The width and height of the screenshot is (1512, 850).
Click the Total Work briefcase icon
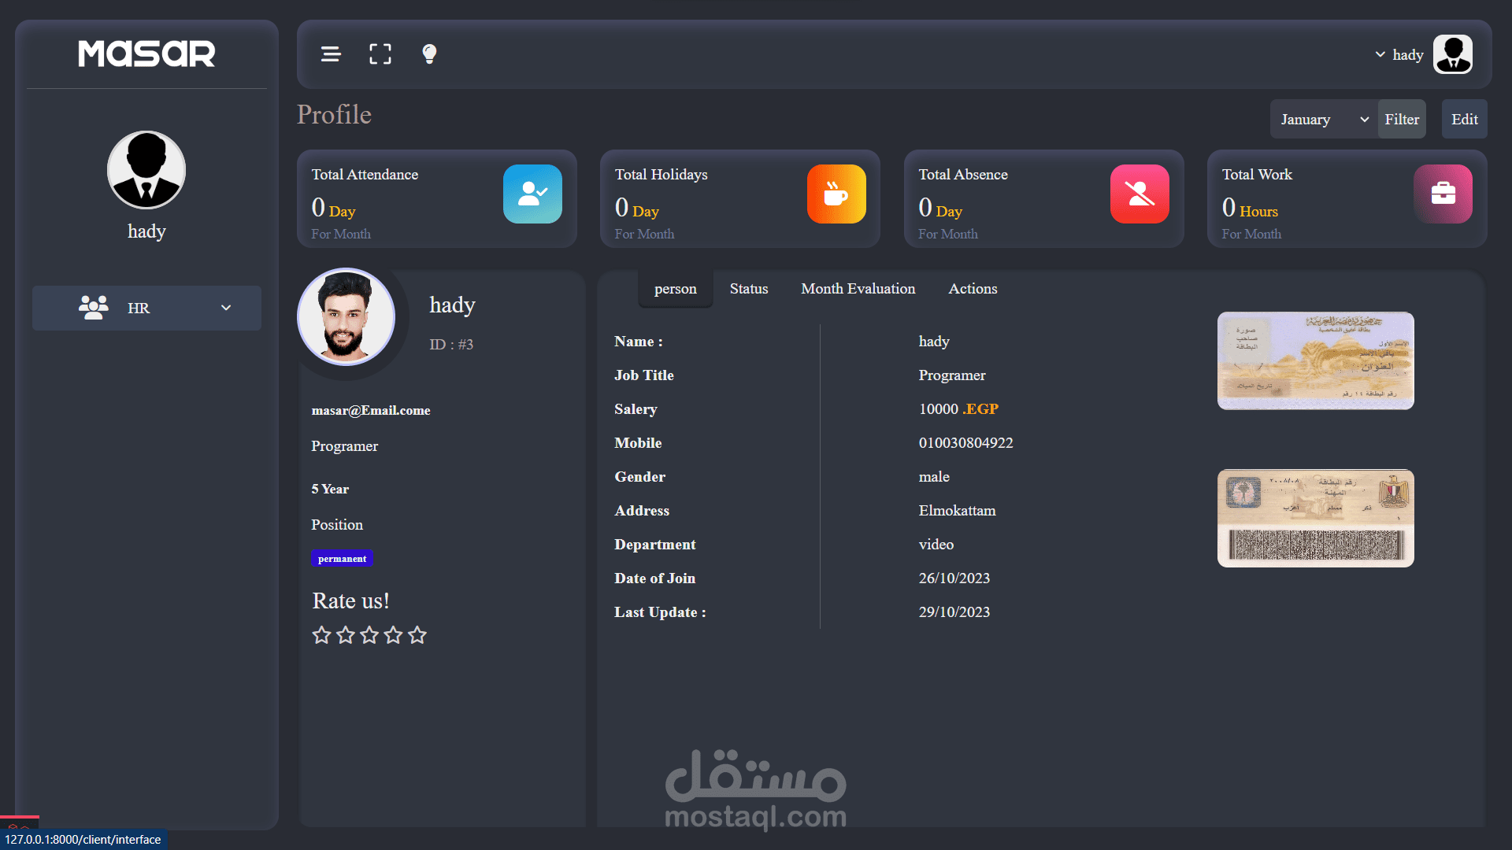click(x=1443, y=194)
